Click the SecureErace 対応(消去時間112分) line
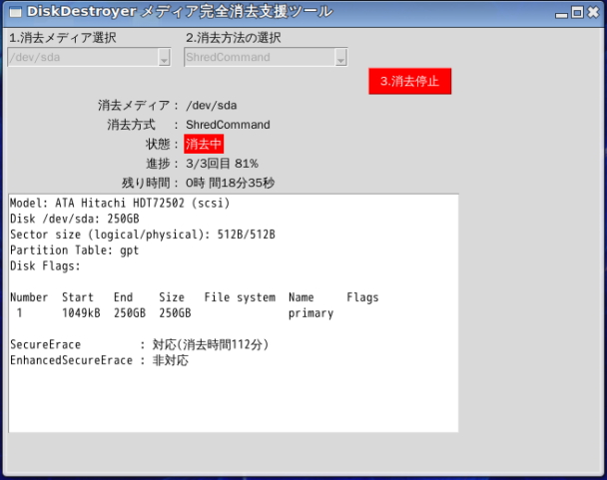Viewport: 607px width, 480px height. pos(140,344)
